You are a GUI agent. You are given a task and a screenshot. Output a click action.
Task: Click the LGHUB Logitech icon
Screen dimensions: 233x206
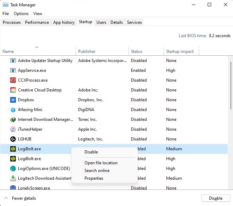click(13, 139)
